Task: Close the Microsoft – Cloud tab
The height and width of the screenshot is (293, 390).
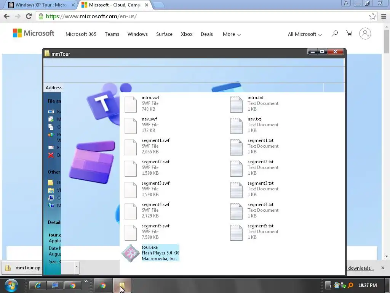Action: [x=147, y=5]
